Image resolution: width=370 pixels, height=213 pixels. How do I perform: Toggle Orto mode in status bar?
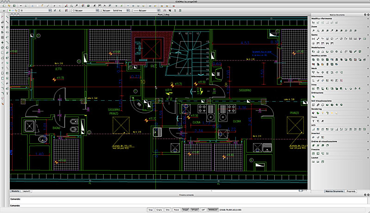pos(168,210)
